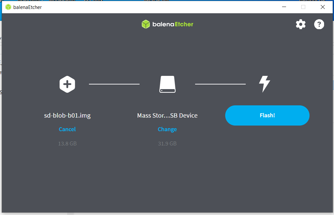This screenshot has width=334, height=215.
Task: Open the help question mark icon
Action: pyautogui.click(x=319, y=24)
